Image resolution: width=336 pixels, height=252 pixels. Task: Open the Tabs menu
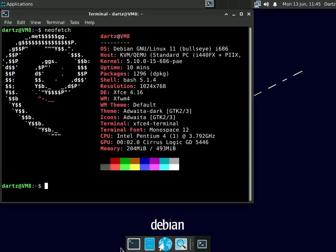[x=74, y=23]
